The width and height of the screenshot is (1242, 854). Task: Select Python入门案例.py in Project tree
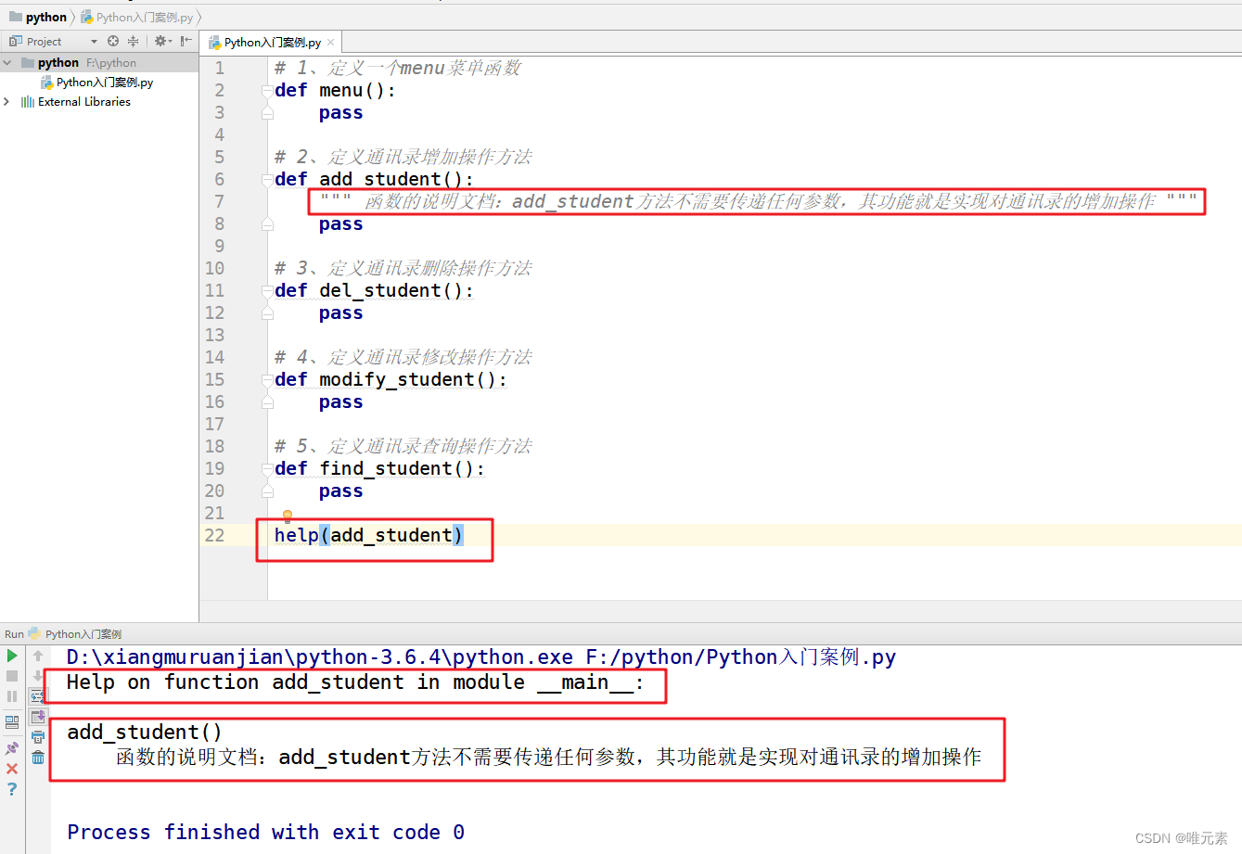click(97, 83)
